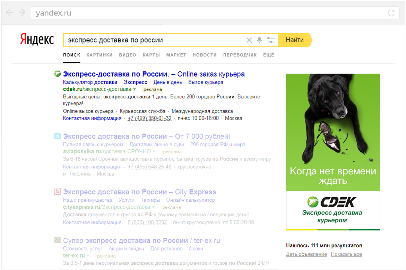Open Прямая связь с курьером sitelink
Screen dimensions: 406x270
[93, 145]
